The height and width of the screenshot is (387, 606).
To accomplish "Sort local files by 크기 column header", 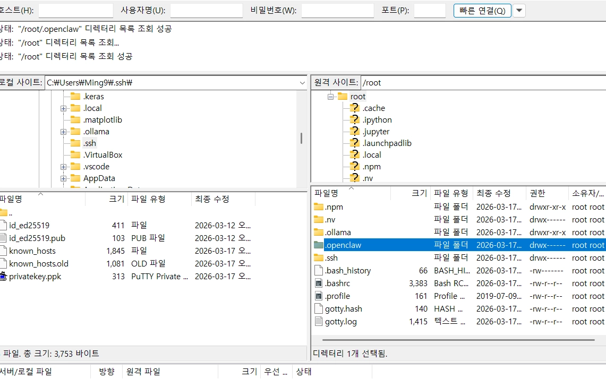I will pyautogui.click(x=106, y=199).
